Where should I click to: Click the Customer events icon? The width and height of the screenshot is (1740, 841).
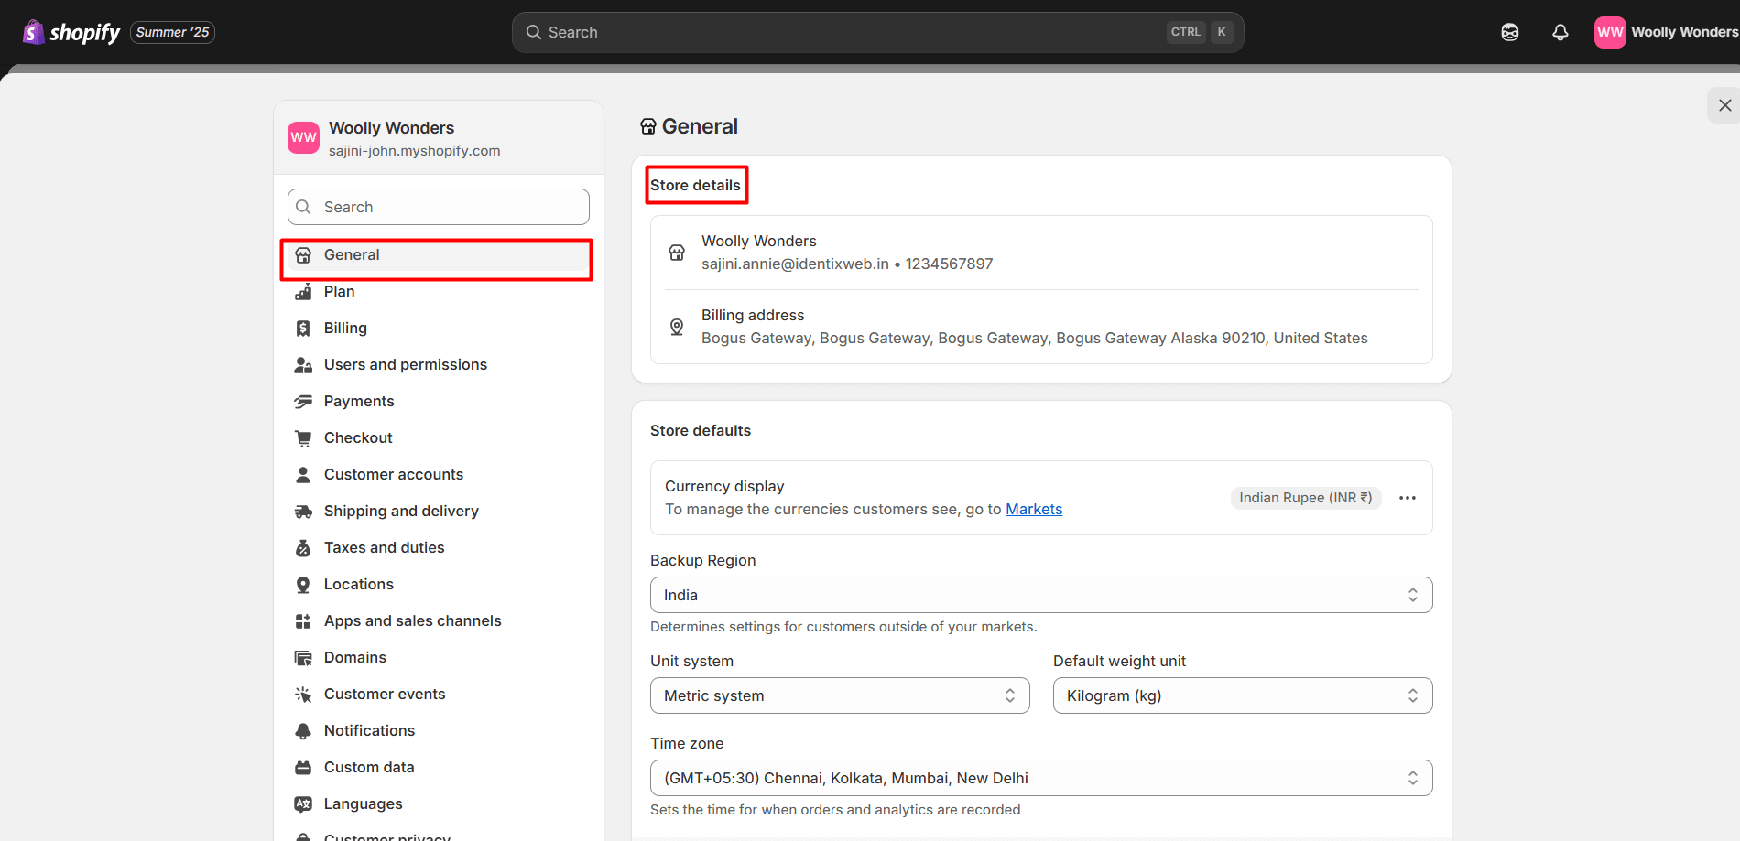click(x=303, y=695)
